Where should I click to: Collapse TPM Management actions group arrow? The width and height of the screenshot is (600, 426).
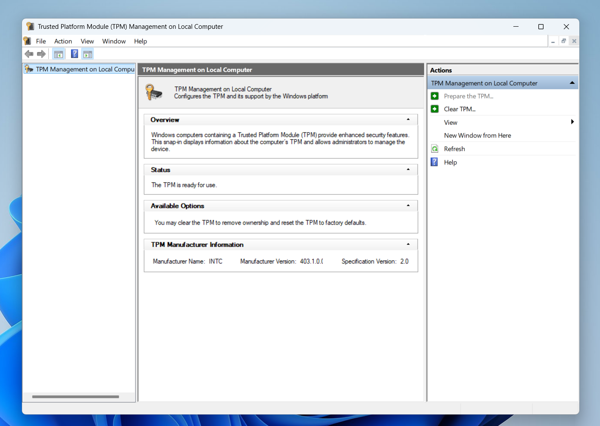click(572, 83)
